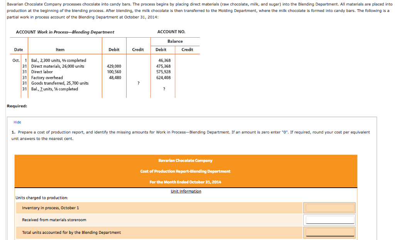395x240 pixels.
Task: Click the 575,928 balance value
Action: (x=163, y=72)
